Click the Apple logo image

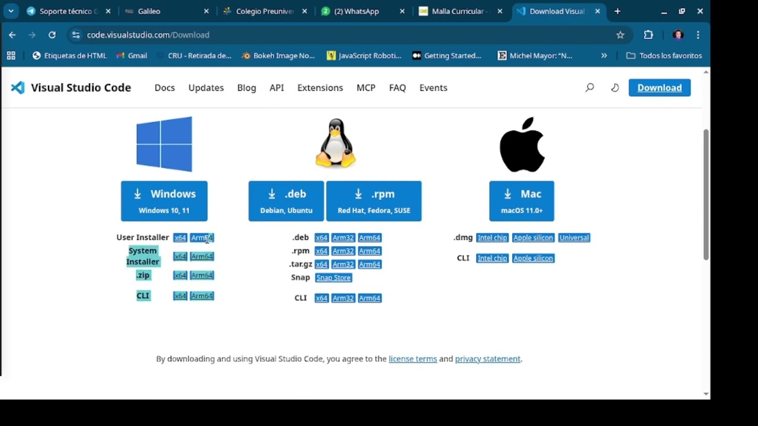522,144
